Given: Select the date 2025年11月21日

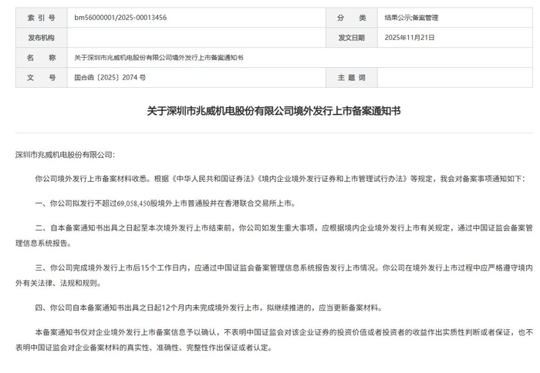Looking at the screenshot, I should (x=410, y=38).
